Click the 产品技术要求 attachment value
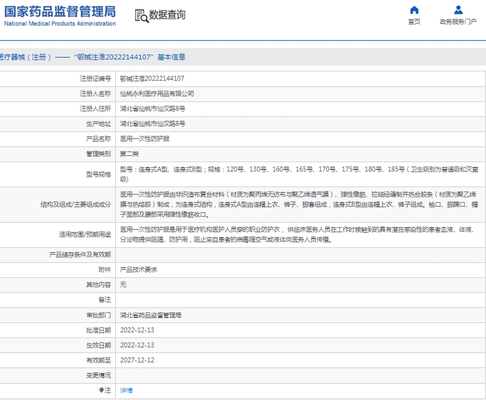 pos(139,270)
